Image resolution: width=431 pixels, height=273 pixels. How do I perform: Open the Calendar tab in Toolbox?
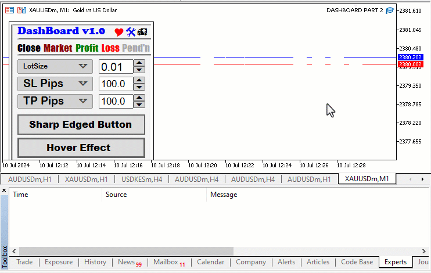click(x=210, y=262)
